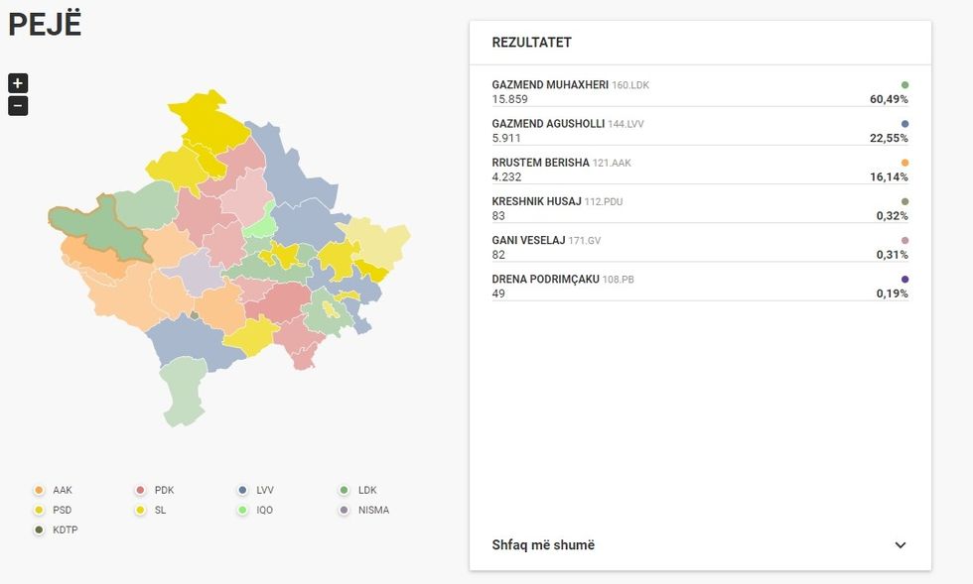
Task: Expand the Shfaq më shumë chevron
Action: (900, 545)
